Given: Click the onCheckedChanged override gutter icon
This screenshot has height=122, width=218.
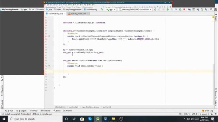Looking at the screenshot, I should [49, 36].
